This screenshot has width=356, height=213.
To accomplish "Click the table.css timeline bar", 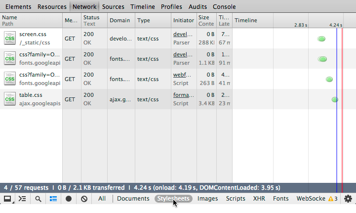I will pyautogui.click(x=335, y=99).
